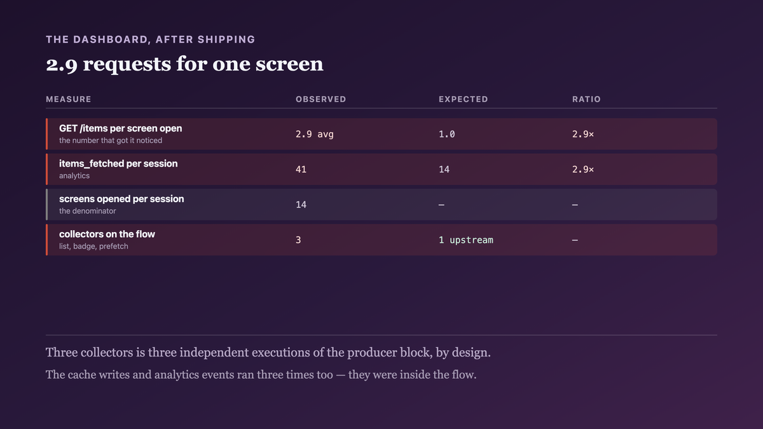This screenshot has height=429, width=763.
Task: Click the '2.9 avg' observed value
Action: coord(315,135)
